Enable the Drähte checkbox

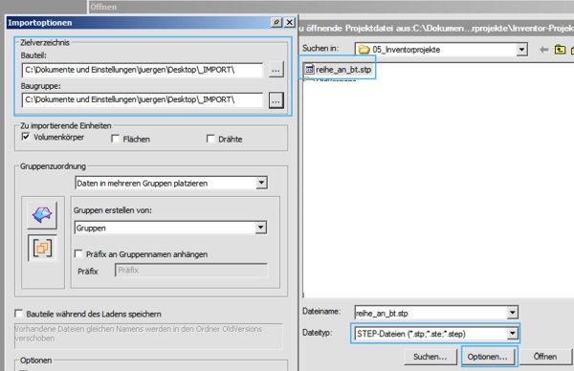point(210,139)
